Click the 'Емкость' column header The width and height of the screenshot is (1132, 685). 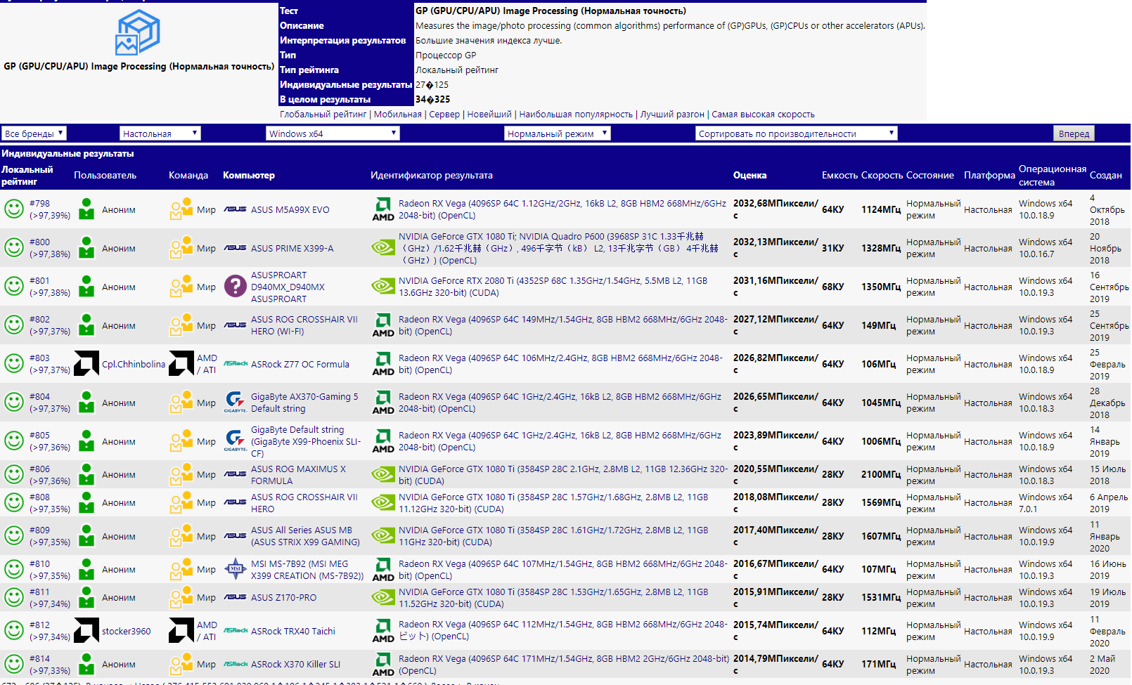840,175
